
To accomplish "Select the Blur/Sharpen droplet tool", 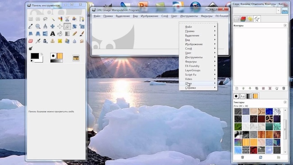I will pyautogui.click(x=74, y=41).
